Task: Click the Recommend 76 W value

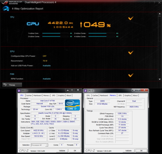Action: (45, 61)
